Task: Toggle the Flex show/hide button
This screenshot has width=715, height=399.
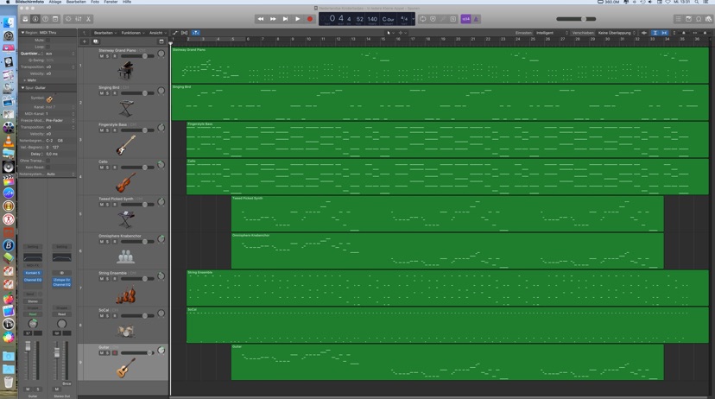Action: coord(184,32)
